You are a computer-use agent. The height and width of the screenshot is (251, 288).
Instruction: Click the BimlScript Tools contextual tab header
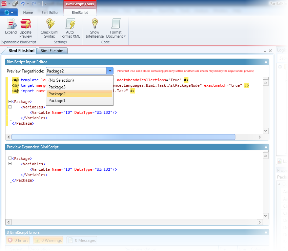(x=80, y=4)
